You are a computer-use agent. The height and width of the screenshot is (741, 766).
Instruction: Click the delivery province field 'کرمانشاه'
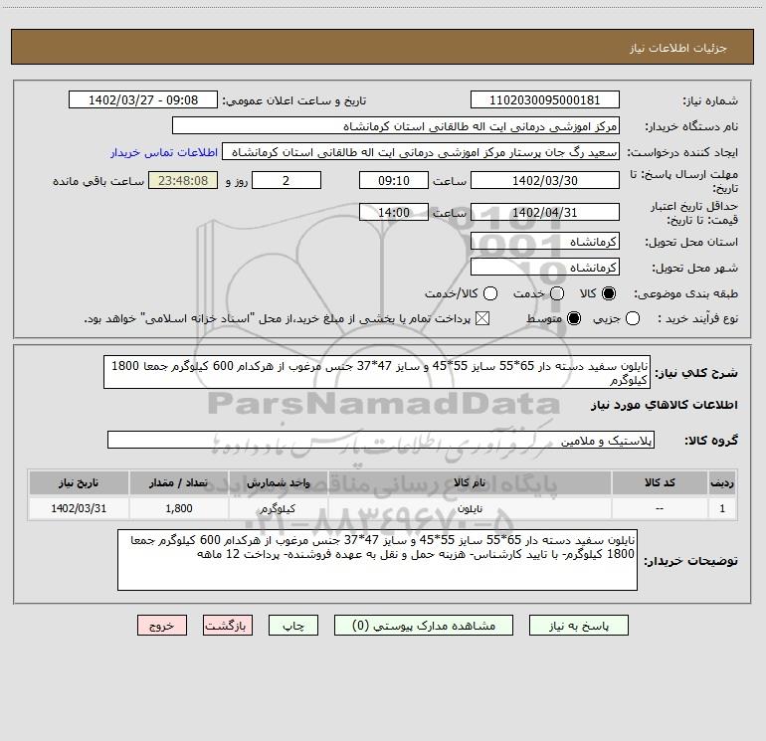click(x=545, y=241)
